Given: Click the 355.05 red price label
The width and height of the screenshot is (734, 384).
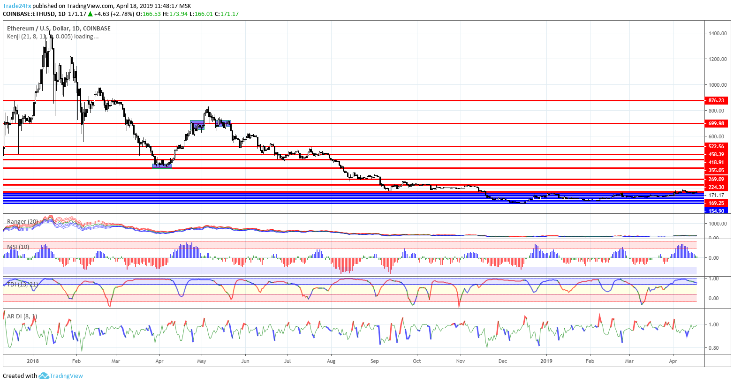Looking at the screenshot, I should click(716, 170).
